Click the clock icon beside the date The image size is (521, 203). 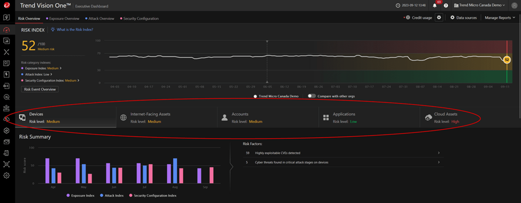pyautogui.click(x=398, y=6)
